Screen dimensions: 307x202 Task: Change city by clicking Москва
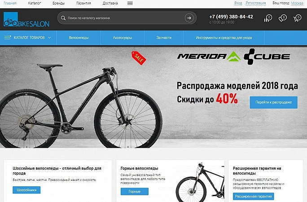(x=297, y=3)
